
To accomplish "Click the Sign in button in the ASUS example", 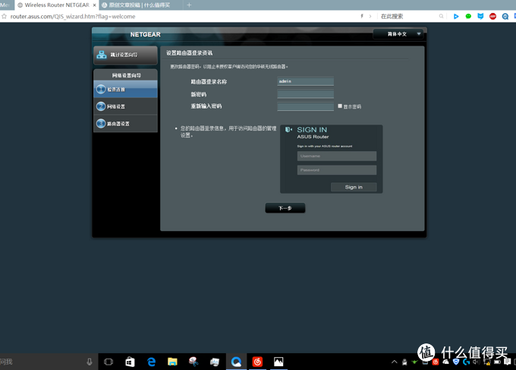I will (354, 187).
